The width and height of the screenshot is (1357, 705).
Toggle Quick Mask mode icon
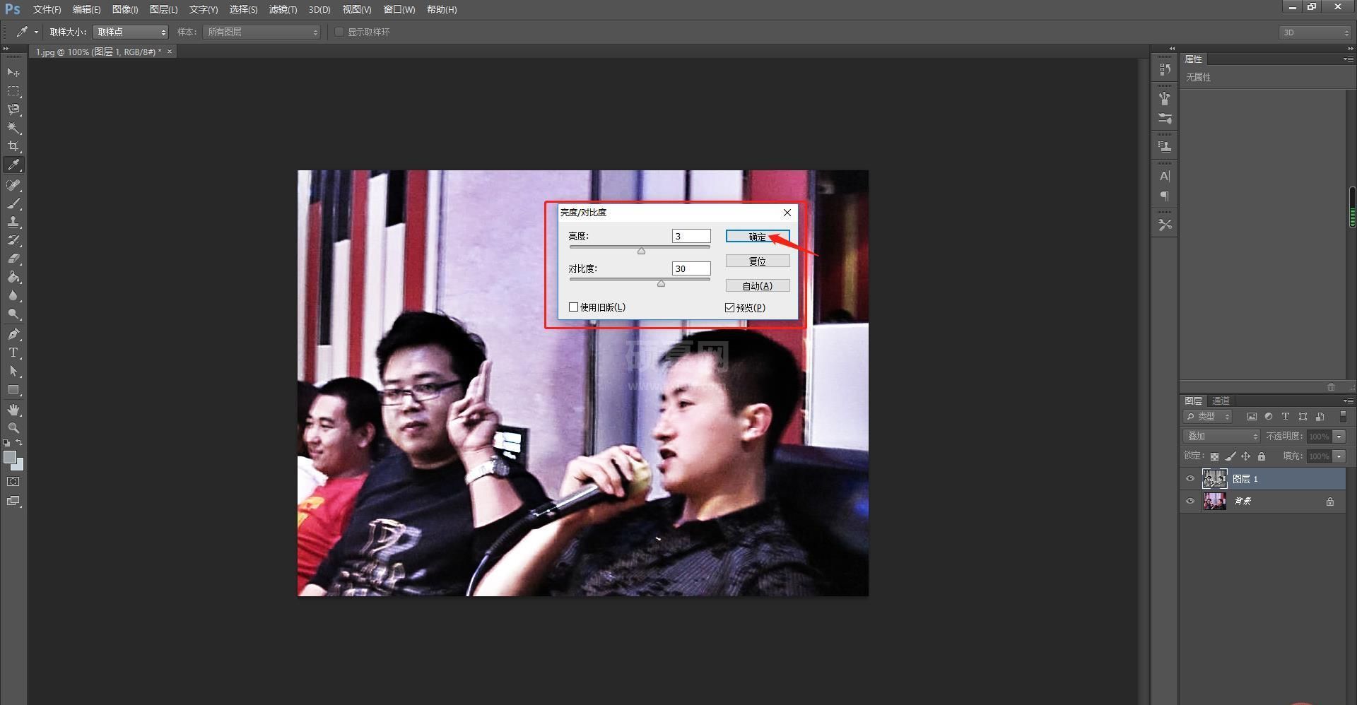coord(13,482)
